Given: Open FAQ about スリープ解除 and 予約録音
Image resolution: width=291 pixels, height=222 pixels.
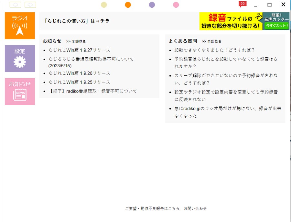Looking at the screenshot, I should tap(226, 79).
